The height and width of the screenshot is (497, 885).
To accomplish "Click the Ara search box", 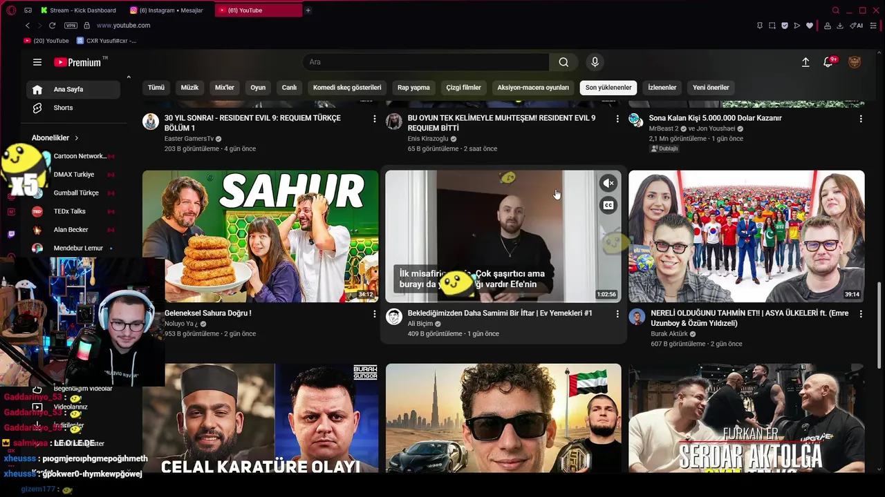I will click(425, 62).
